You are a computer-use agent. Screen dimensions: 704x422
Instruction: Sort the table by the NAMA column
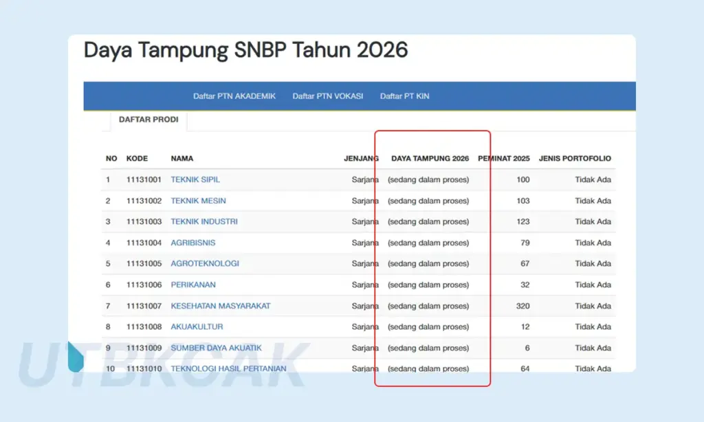tap(182, 158)
